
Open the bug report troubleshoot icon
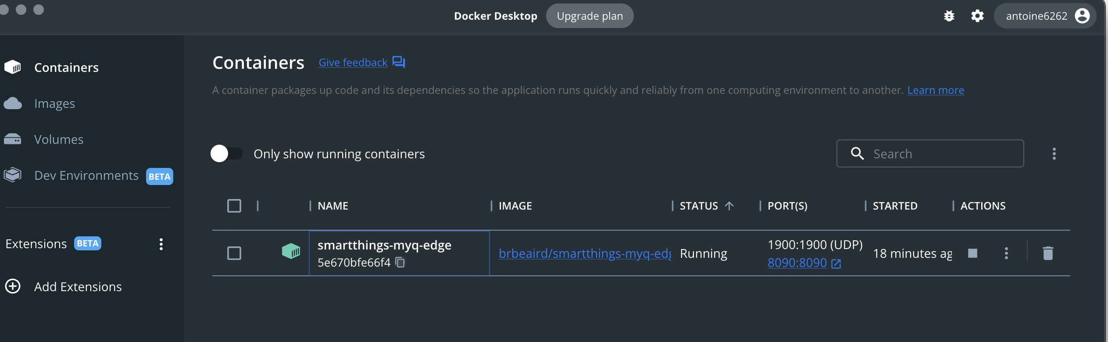(949, 16)
